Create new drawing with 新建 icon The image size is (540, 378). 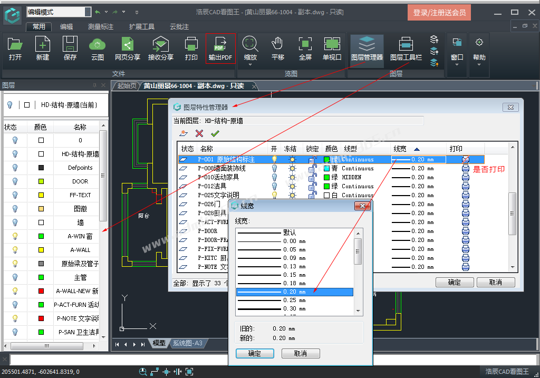42,49
